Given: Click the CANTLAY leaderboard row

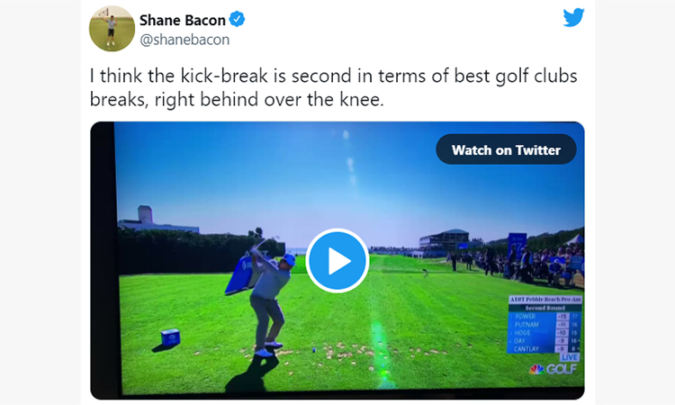Looking at the screenshot, I should click(544, 349).
